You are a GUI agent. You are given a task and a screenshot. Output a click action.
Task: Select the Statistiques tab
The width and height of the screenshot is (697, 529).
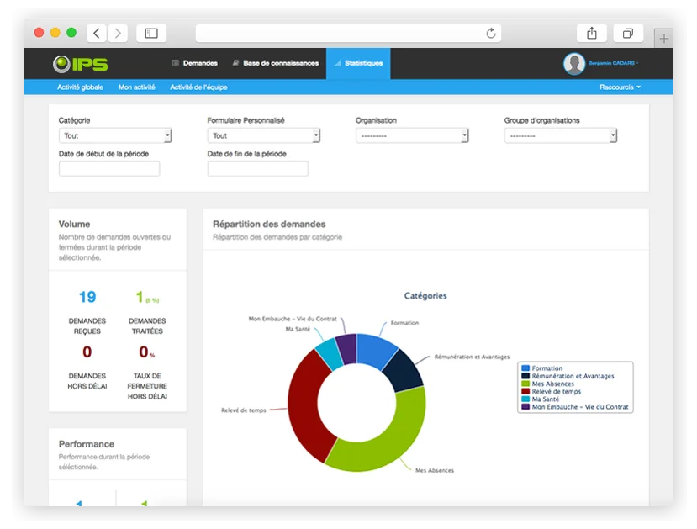(358, 63)
